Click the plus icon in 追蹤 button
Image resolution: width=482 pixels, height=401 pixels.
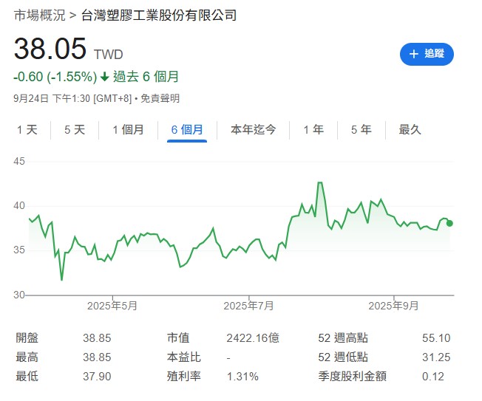pos(414,54)
